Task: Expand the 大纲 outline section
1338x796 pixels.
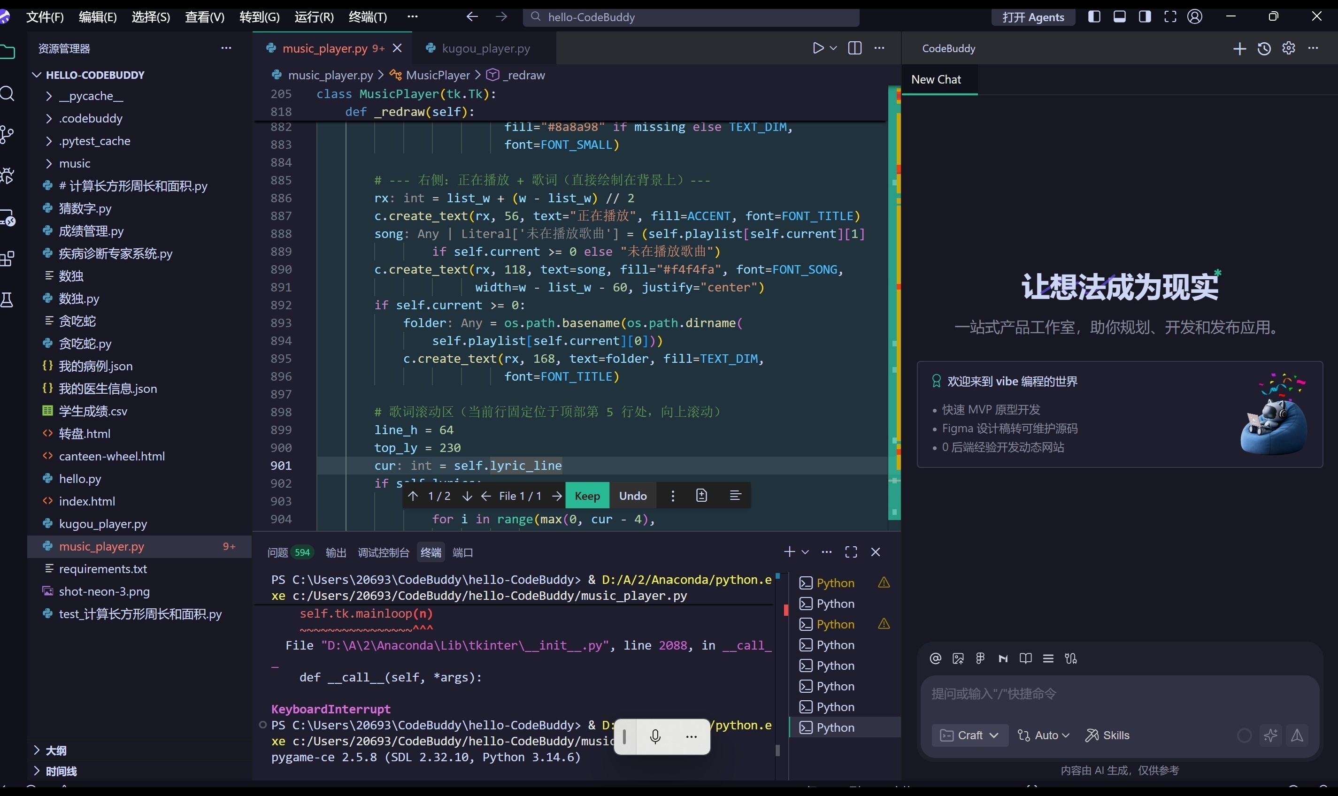Action: [56, 750]
